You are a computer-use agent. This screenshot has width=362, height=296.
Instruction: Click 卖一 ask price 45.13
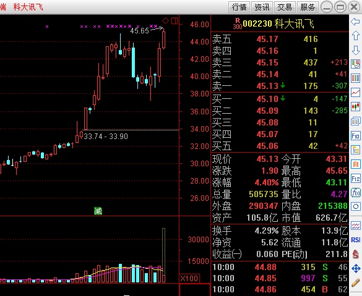(x=267, y=86)
